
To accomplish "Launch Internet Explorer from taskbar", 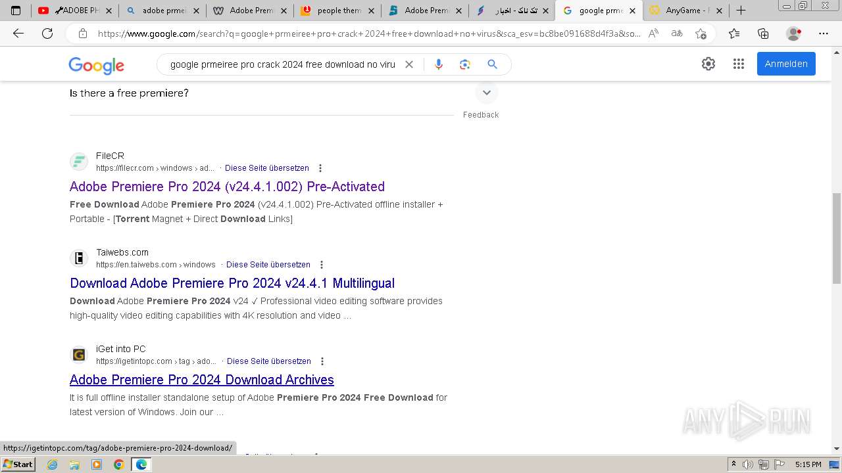I will pyautogui.click(x=53, y=464).
